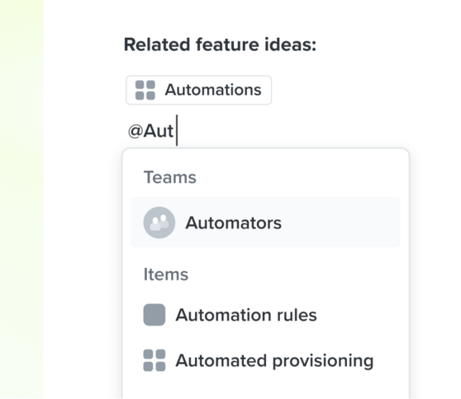This screenshot has height=399, width=461.
Task: Click the Teams section heading
Action: [170, 177]
